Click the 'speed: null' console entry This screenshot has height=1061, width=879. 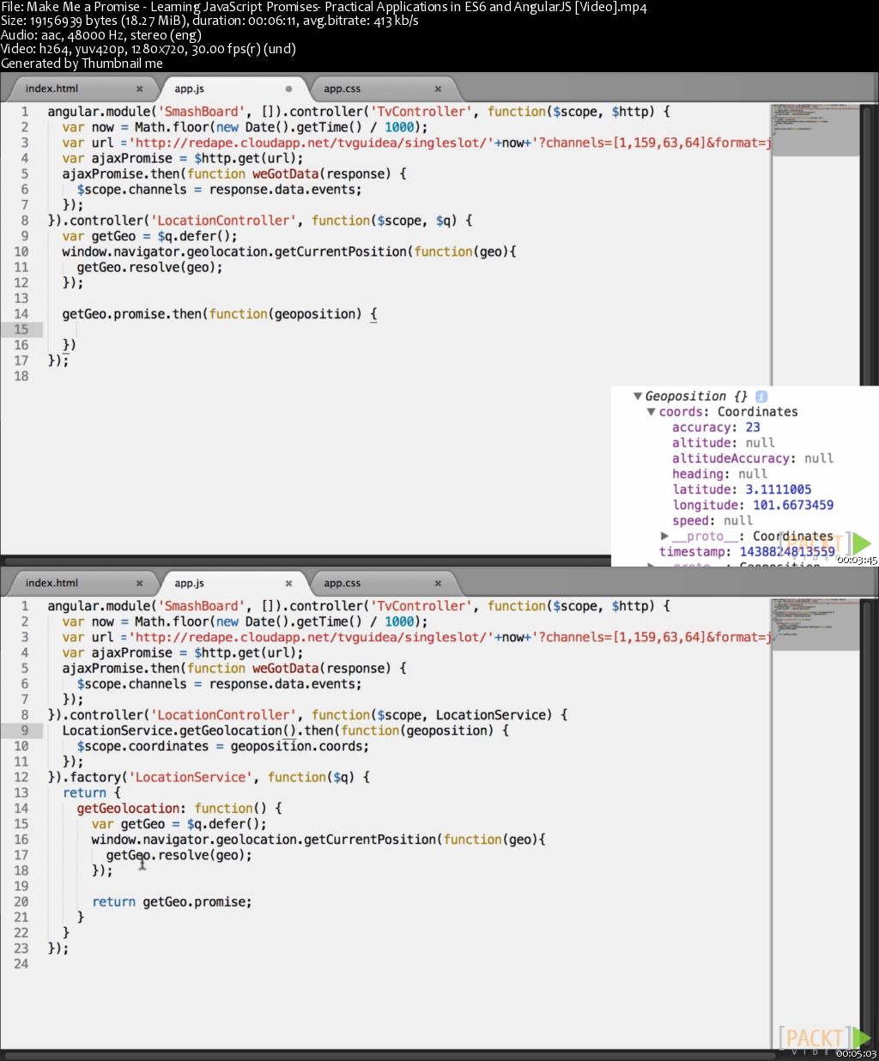[x=712, y=520]
